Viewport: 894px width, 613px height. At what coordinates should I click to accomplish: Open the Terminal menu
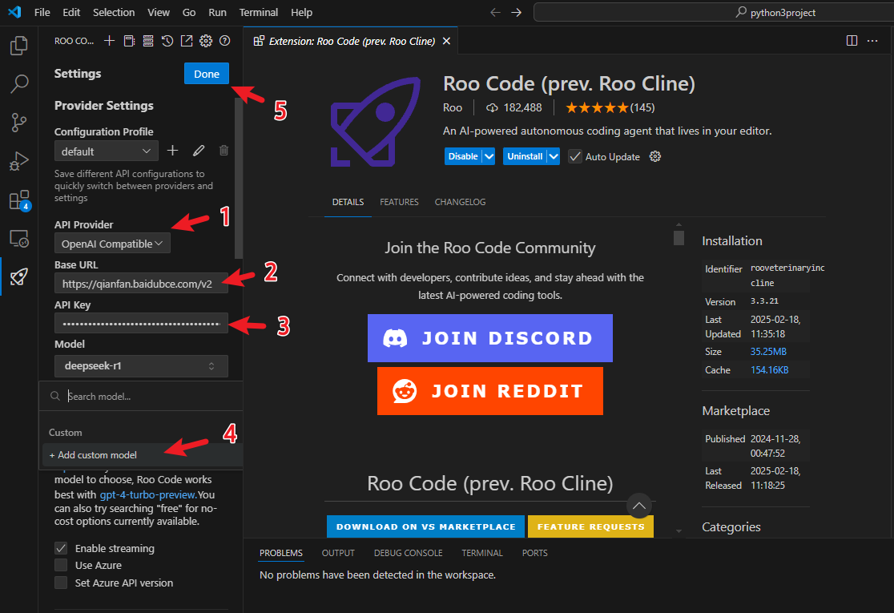tap(258, 13)
